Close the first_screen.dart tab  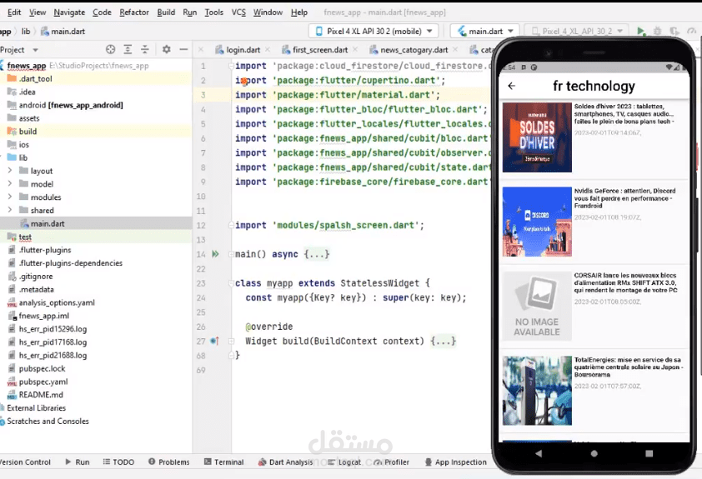355,50
